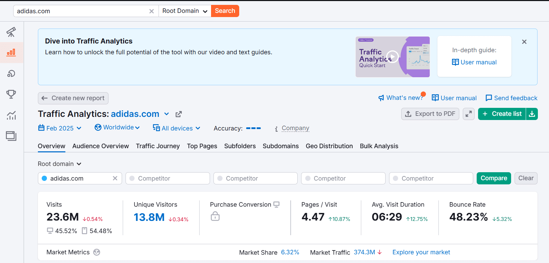Open the Worldwide location dropdown
Image resolution: width=549 pixels, height=263 pixels.
coord(117,127)
